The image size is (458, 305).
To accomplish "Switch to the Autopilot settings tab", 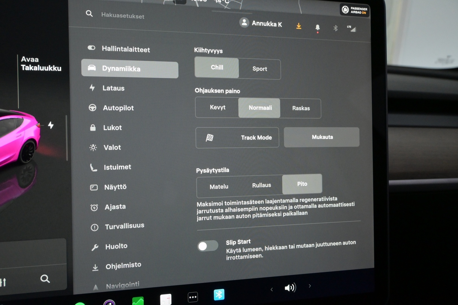I will pos(118,108).
